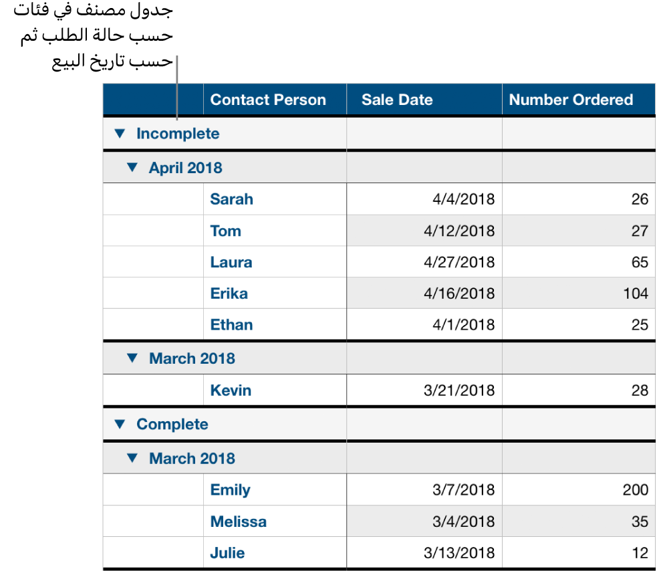The height and width of the screenshot is (571, 657).
Task: Select the Sale Date column header
Action: [394, 100]
